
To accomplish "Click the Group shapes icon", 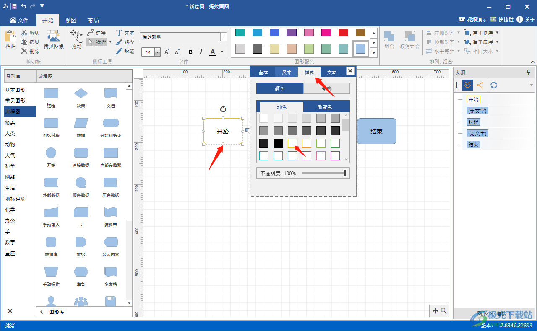I will pos(389,36).
